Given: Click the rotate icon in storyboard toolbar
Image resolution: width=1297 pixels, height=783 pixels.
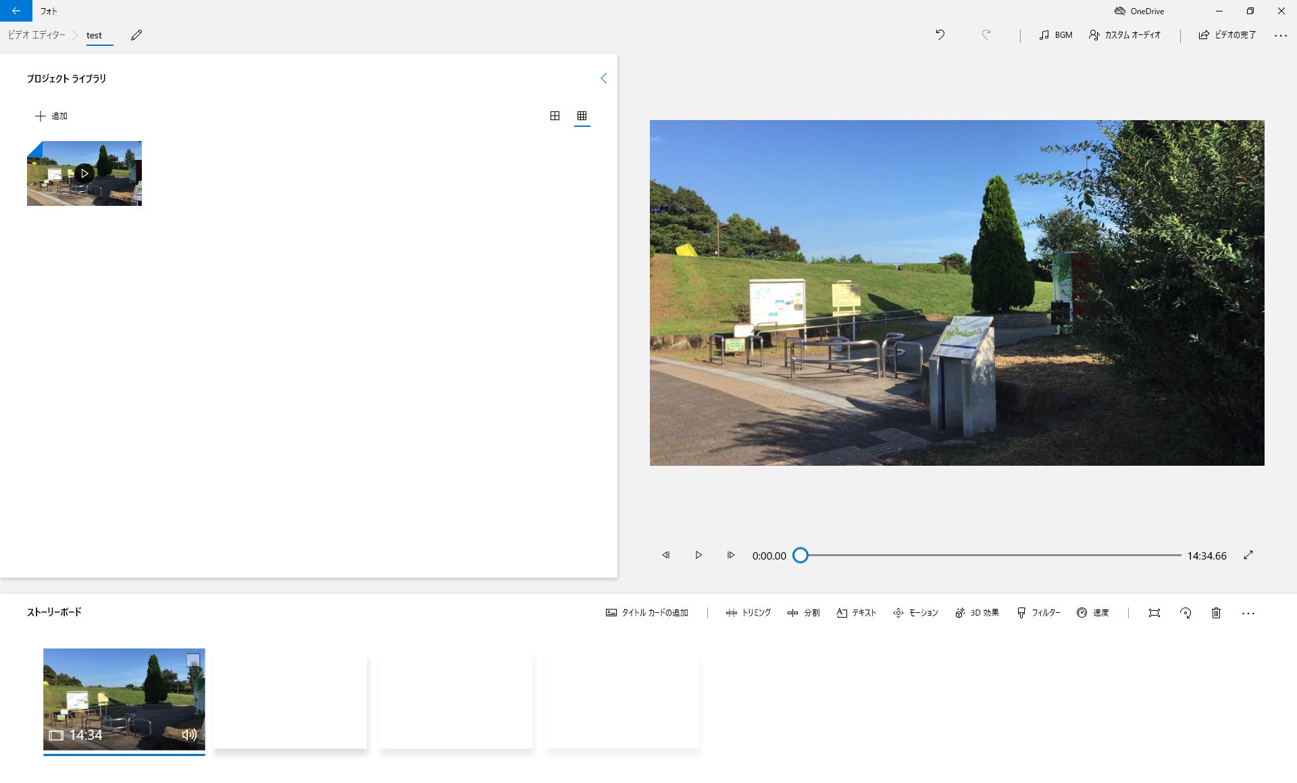Looking at the screenshot, I should 1185,613.
